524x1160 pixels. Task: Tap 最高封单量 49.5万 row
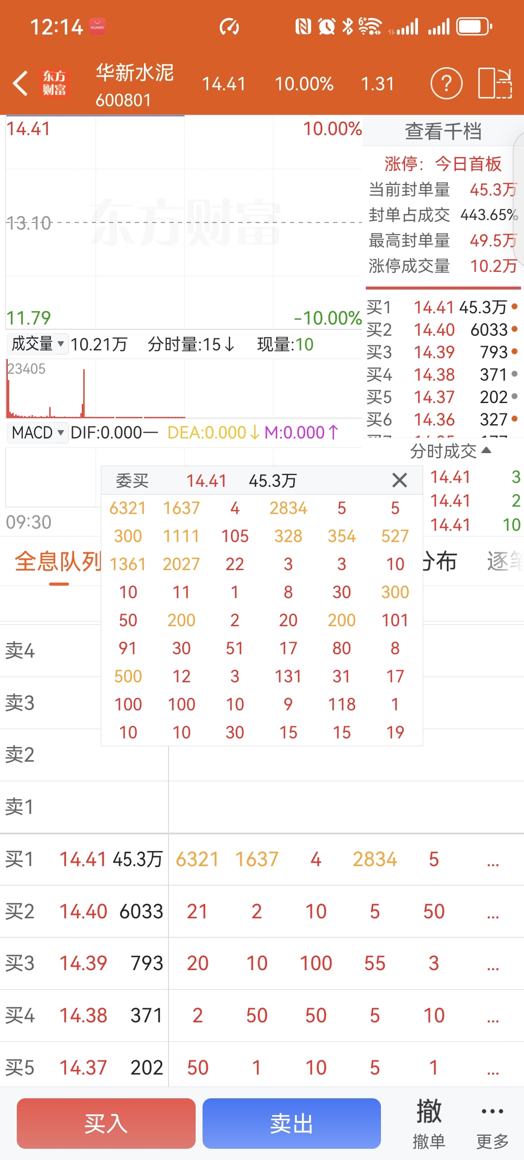coord(443,240)
